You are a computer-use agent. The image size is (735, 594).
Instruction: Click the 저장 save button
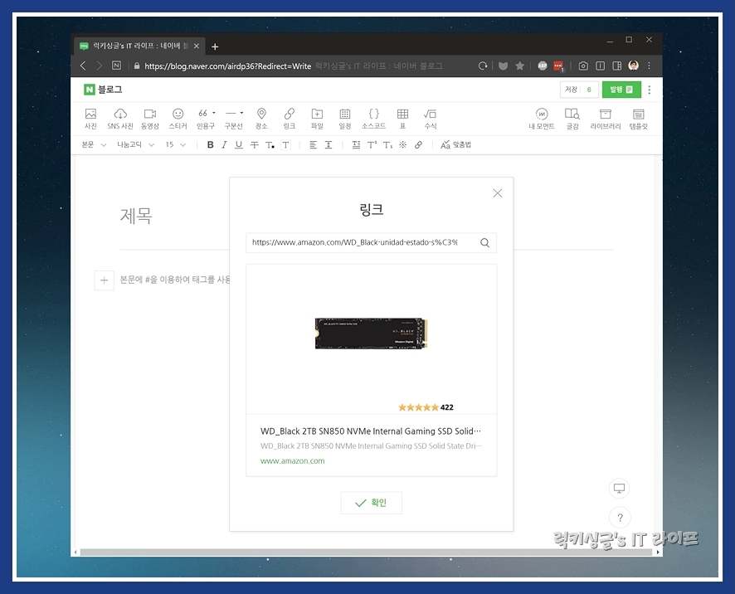point(571,90)
